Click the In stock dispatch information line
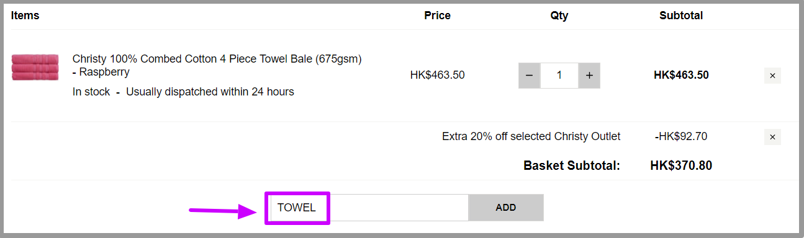The image size is (804, 238). (183, 92)
